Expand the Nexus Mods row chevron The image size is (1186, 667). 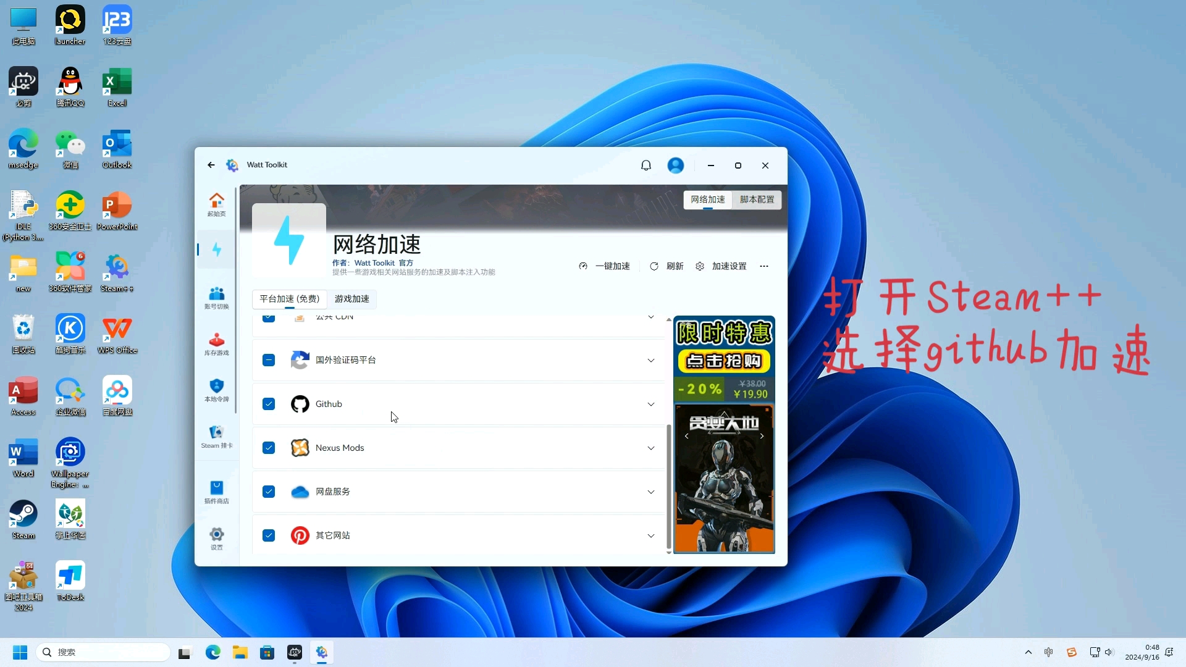tap(651, 448)
